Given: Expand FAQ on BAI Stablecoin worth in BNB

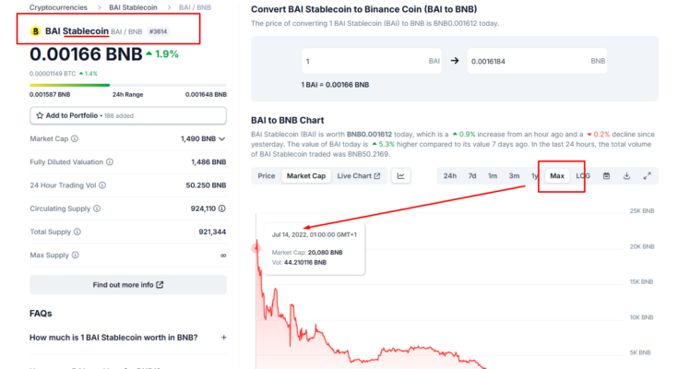Looking at the screenshot, I should (223, 338).
